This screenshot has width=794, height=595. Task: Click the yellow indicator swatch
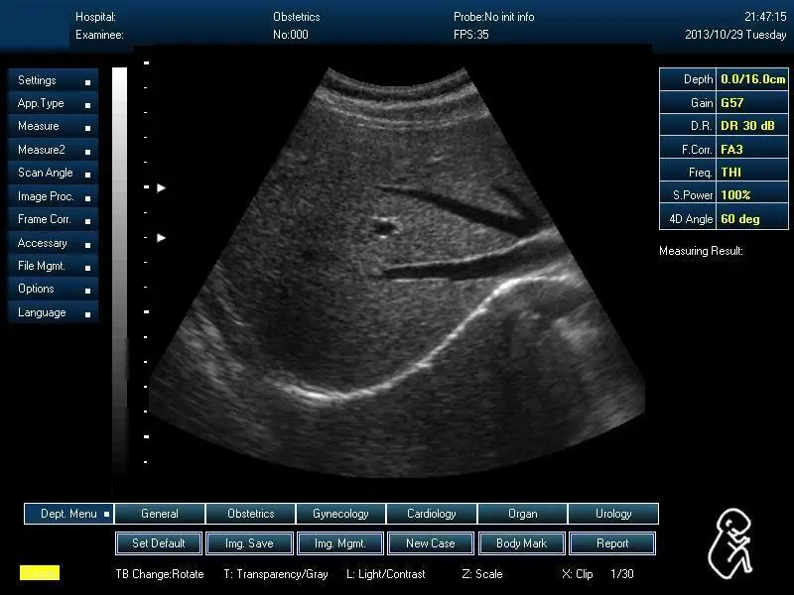point(40,573)
